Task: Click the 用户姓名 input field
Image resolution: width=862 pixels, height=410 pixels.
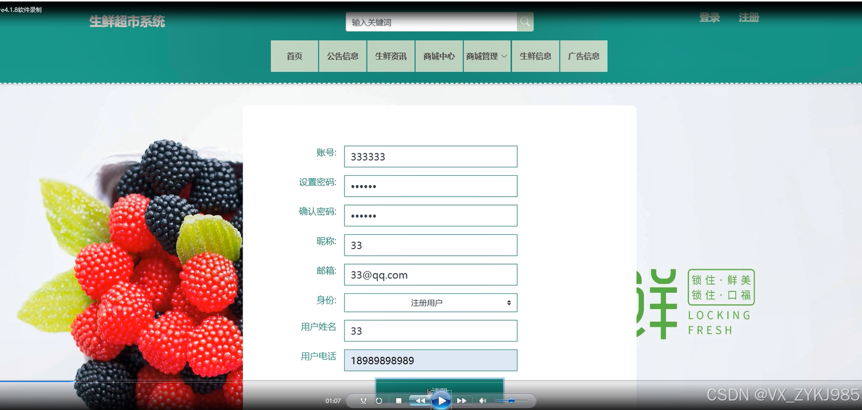Action: pyautogui.click(x=431, y=331)
